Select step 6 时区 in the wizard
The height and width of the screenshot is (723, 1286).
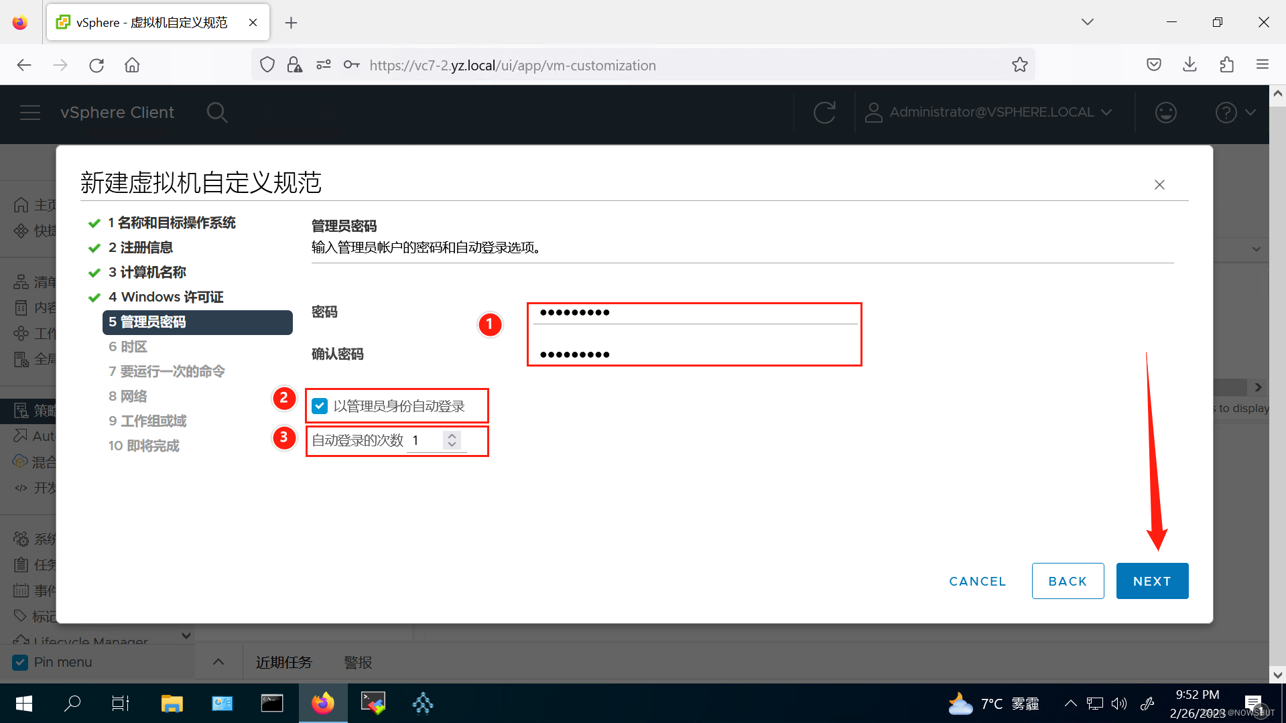[x=127, y=346]
